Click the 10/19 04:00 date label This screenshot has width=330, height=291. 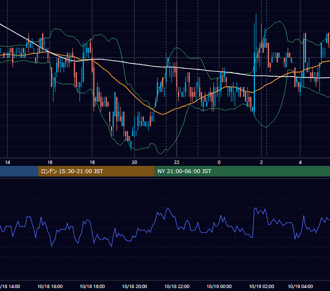[300, 286]
